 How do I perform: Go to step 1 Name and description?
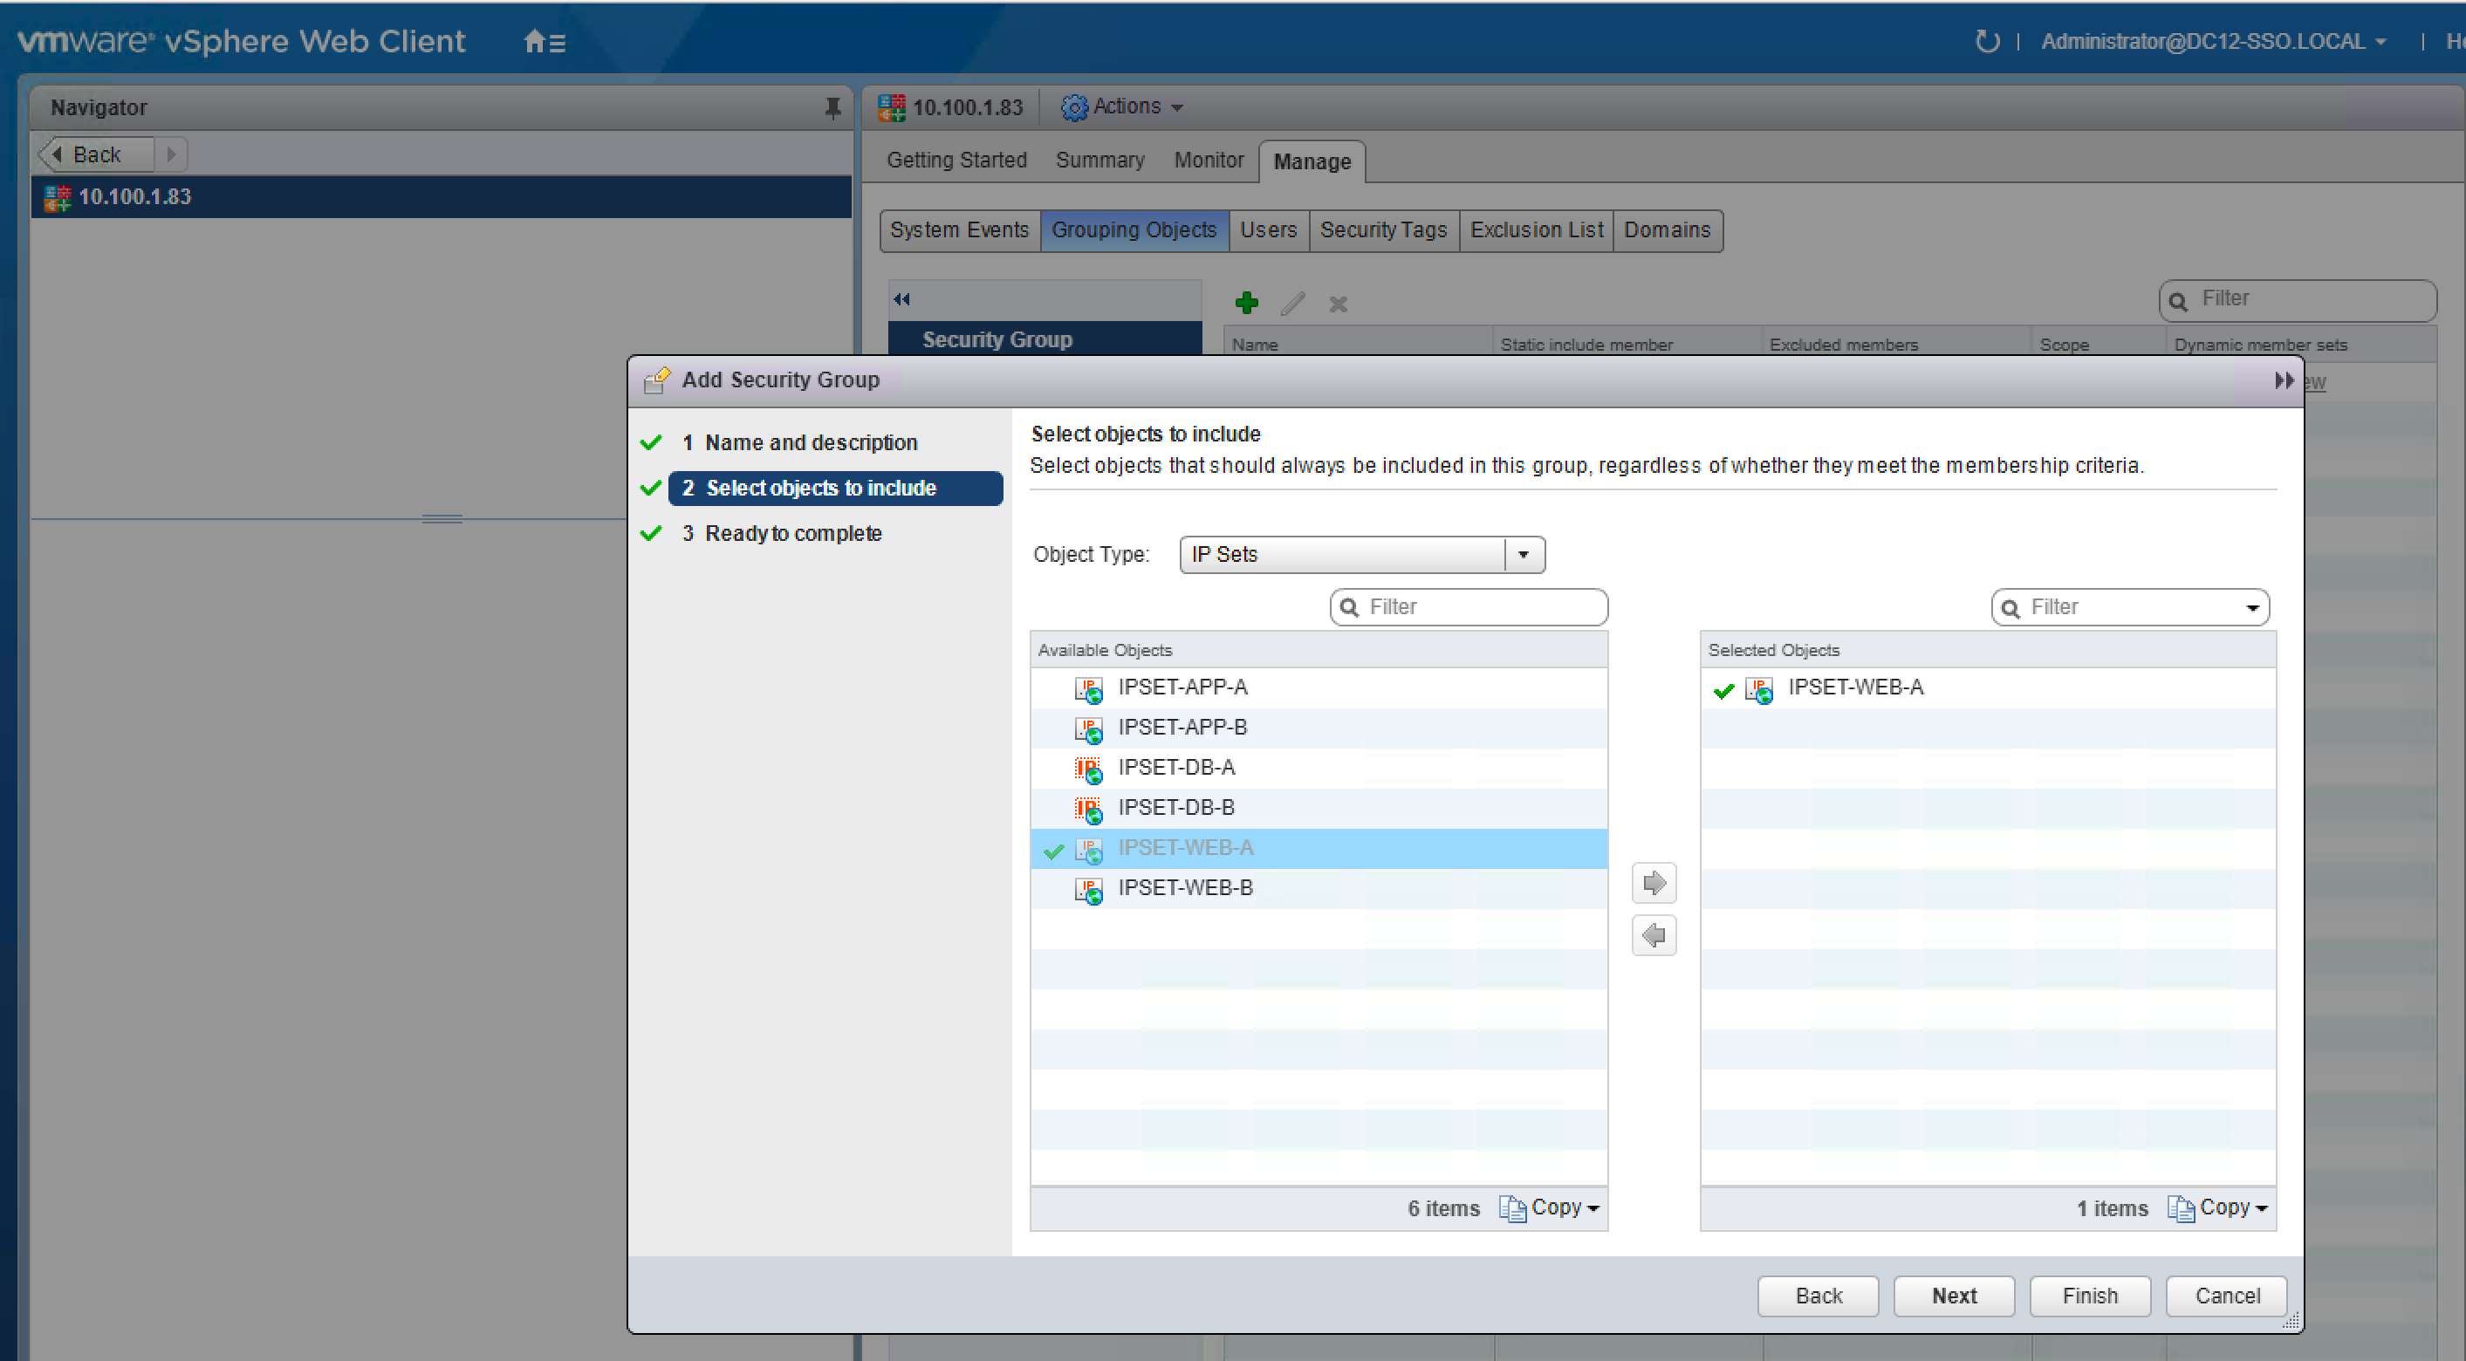click(x=810, y=442)
